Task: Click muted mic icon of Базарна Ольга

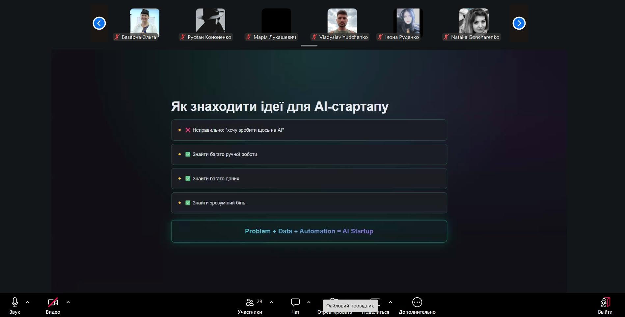Action: (x=117, y=37)
